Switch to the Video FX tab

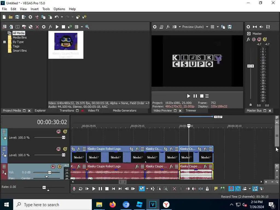coord(94,110)
